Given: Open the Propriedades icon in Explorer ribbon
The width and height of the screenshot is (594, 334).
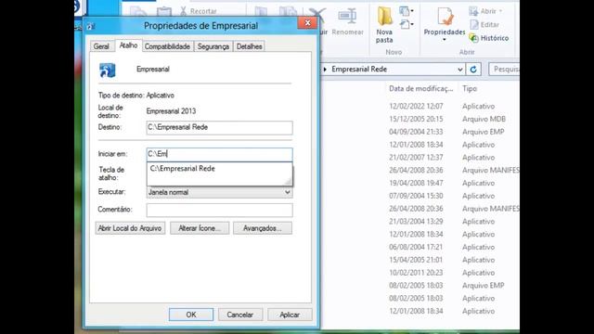Looking at the screenshot, I should [x=445, y=17].
